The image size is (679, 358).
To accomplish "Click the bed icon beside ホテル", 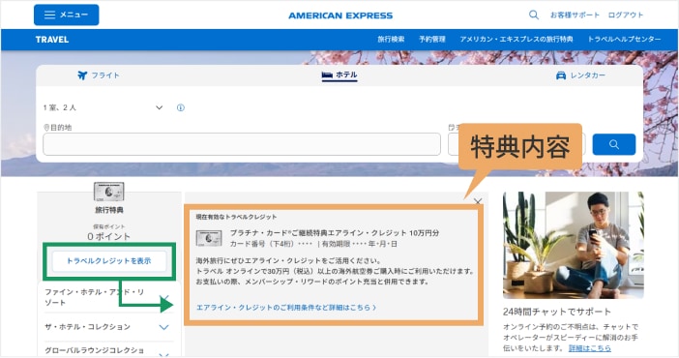I will [x=327, y=75].
